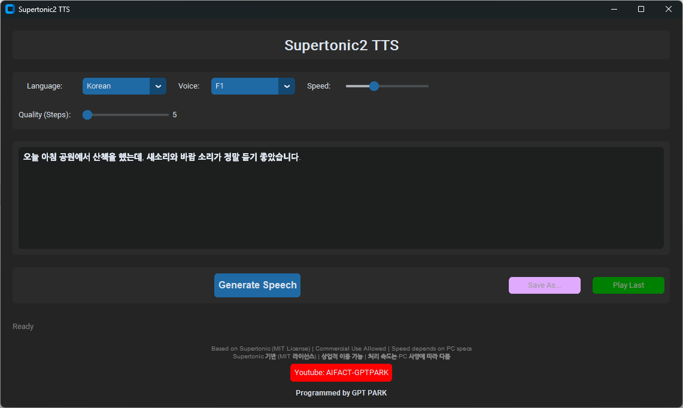
Task: Open the Youtube: AIFACT-GPTPARK link
Action: [x=341, y=373]
